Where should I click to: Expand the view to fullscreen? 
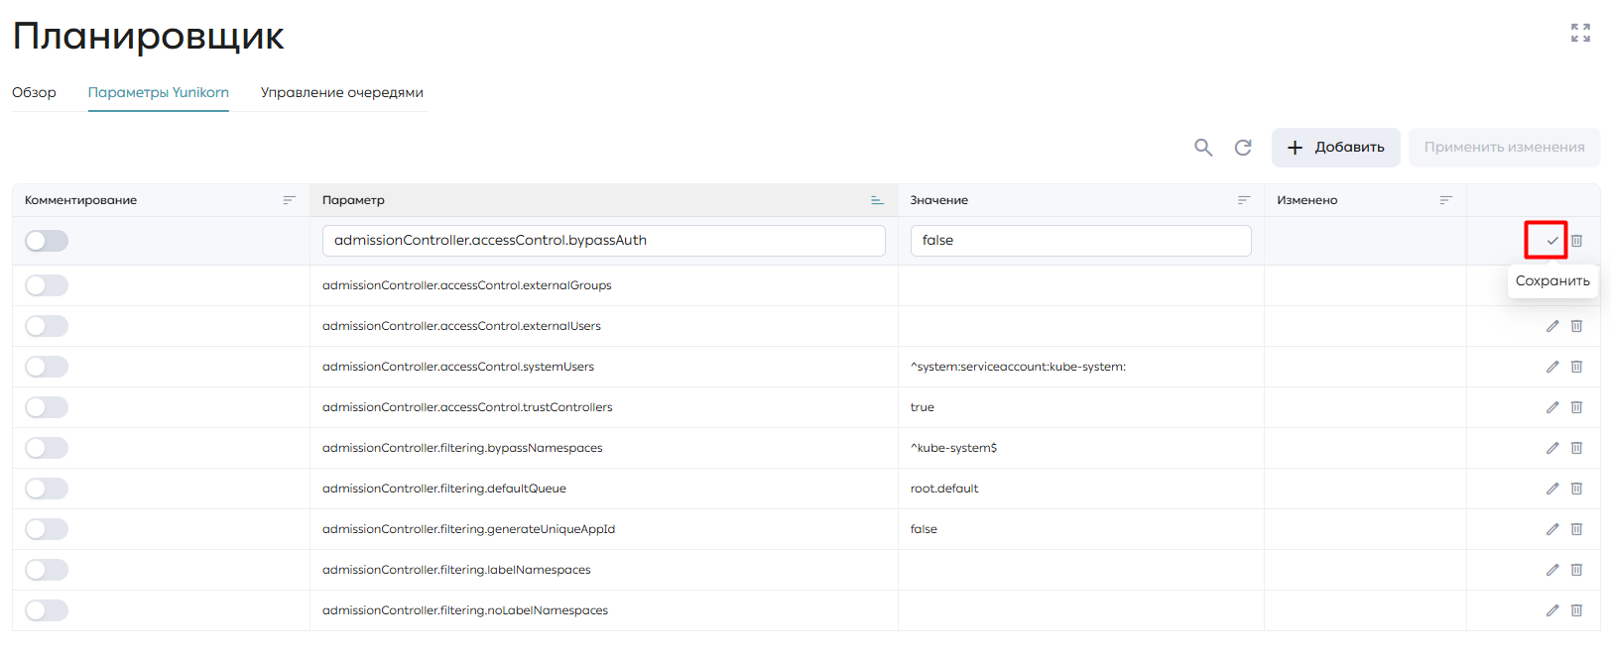click(1580, 33)
